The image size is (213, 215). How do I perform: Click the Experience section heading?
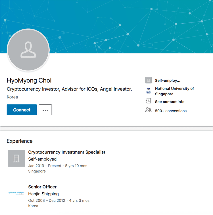(20, 141)
